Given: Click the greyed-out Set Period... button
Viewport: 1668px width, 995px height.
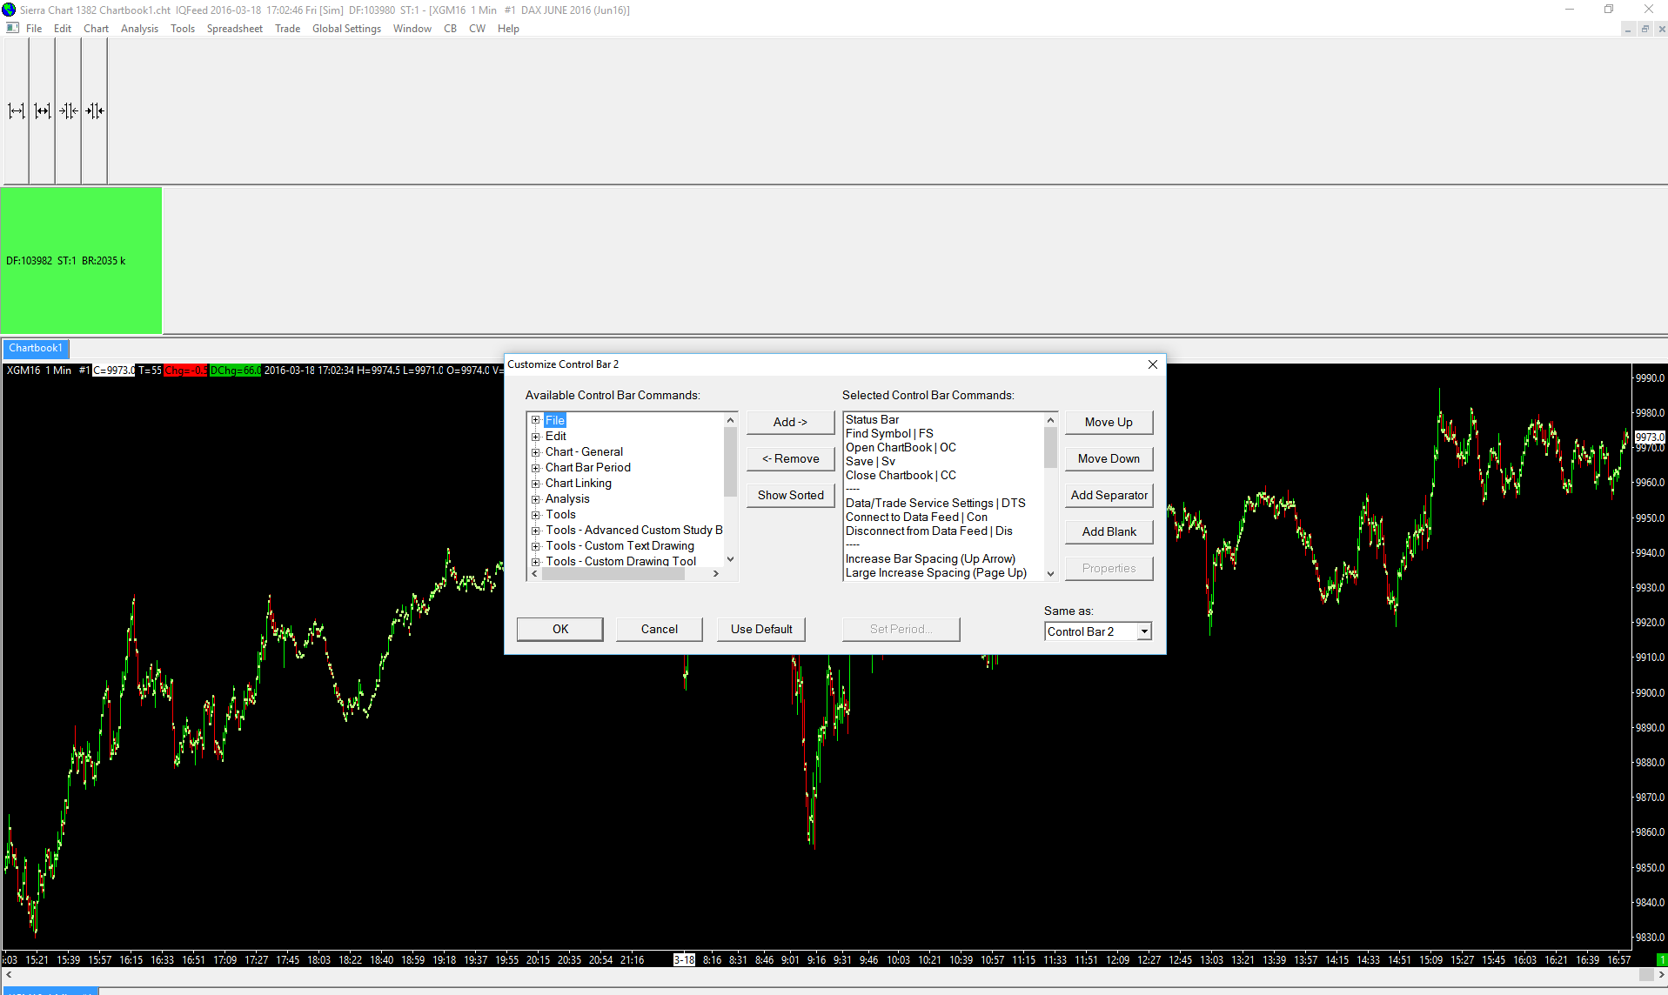Looking at the screenshot, I should click(x=901, y=629).
